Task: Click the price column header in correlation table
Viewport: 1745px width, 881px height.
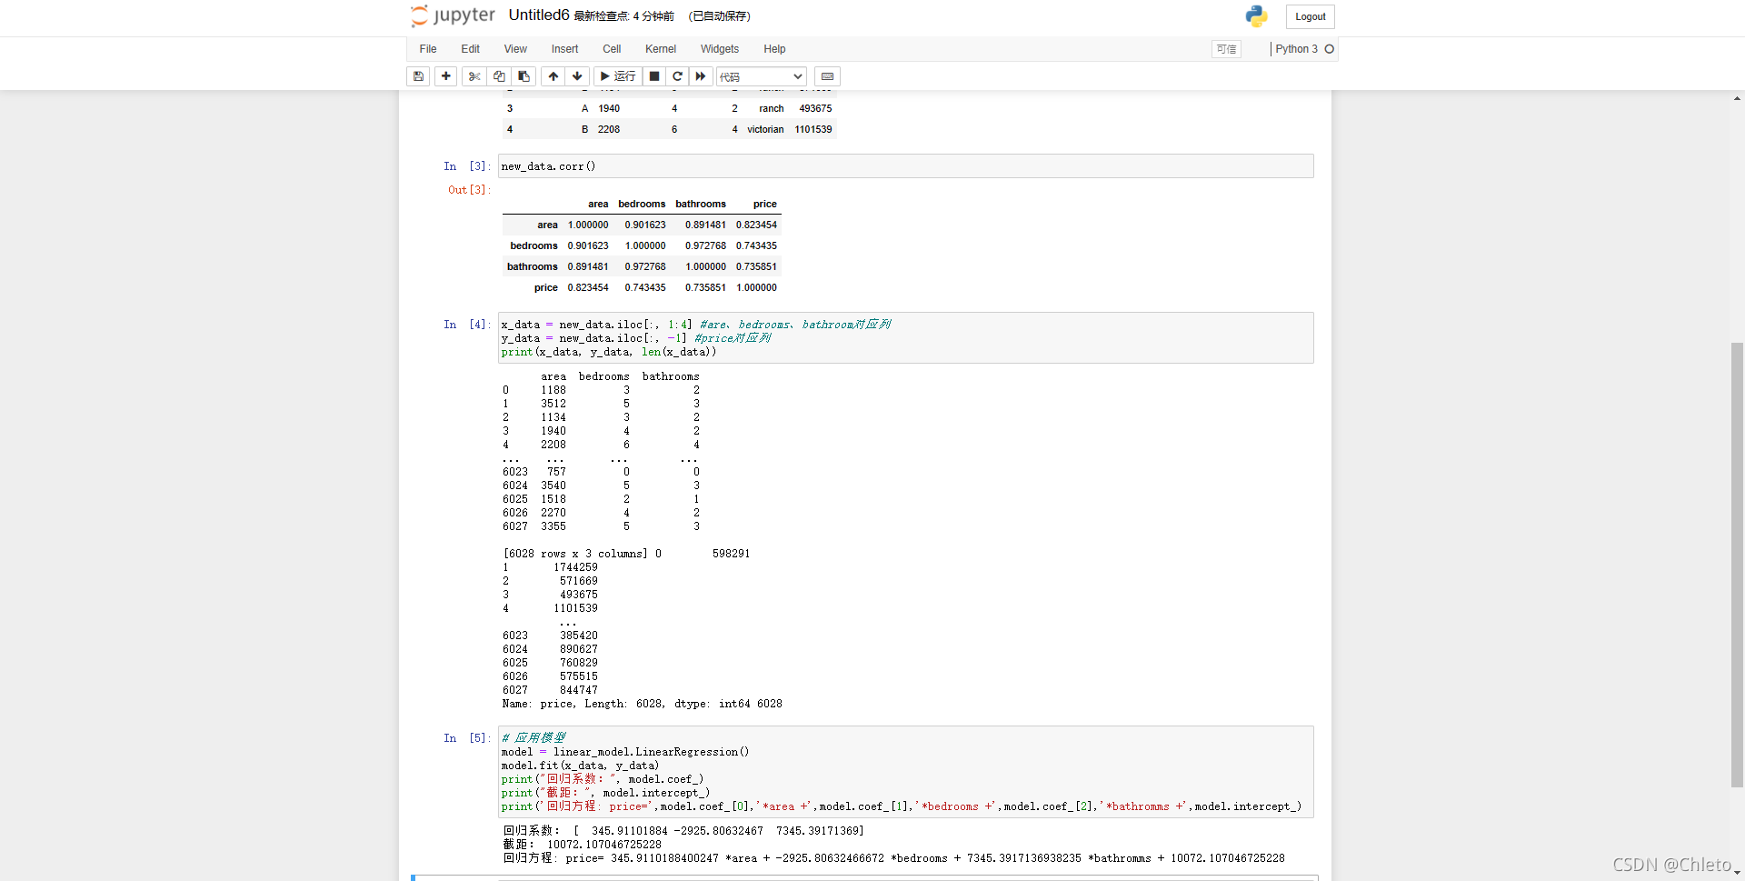Action: [765, 205]
